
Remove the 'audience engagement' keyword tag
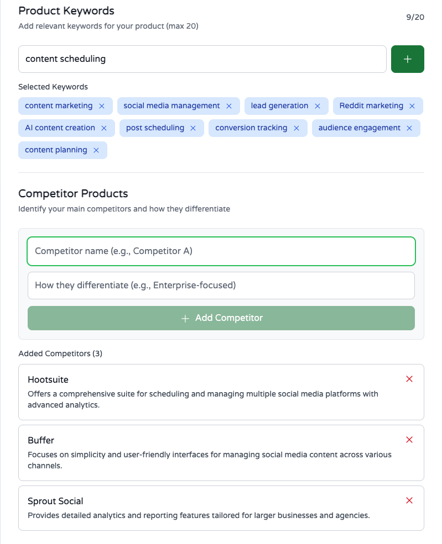pos(409,128)
